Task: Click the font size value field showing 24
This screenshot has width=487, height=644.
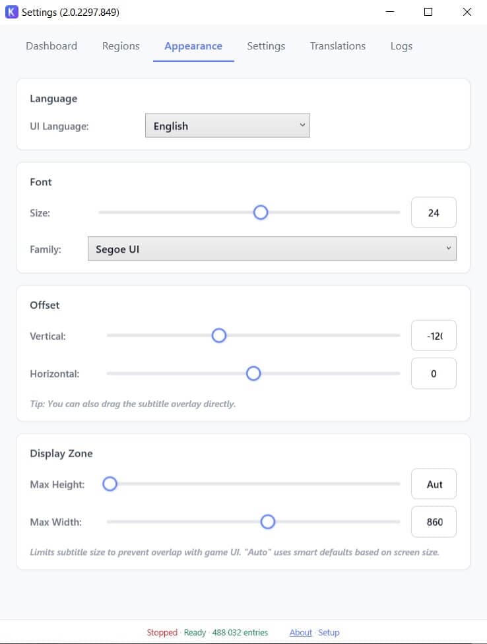Action: (434, 212)
